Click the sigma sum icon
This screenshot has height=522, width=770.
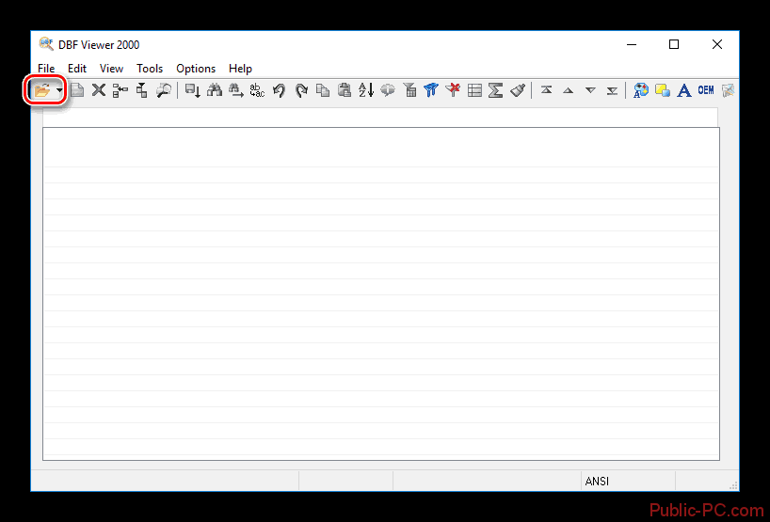click(495, 90)
